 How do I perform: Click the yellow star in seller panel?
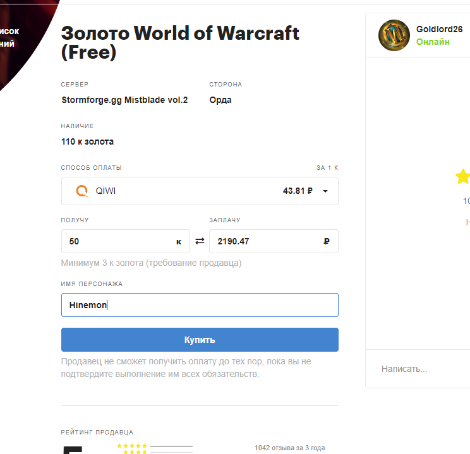pos(462,176)
